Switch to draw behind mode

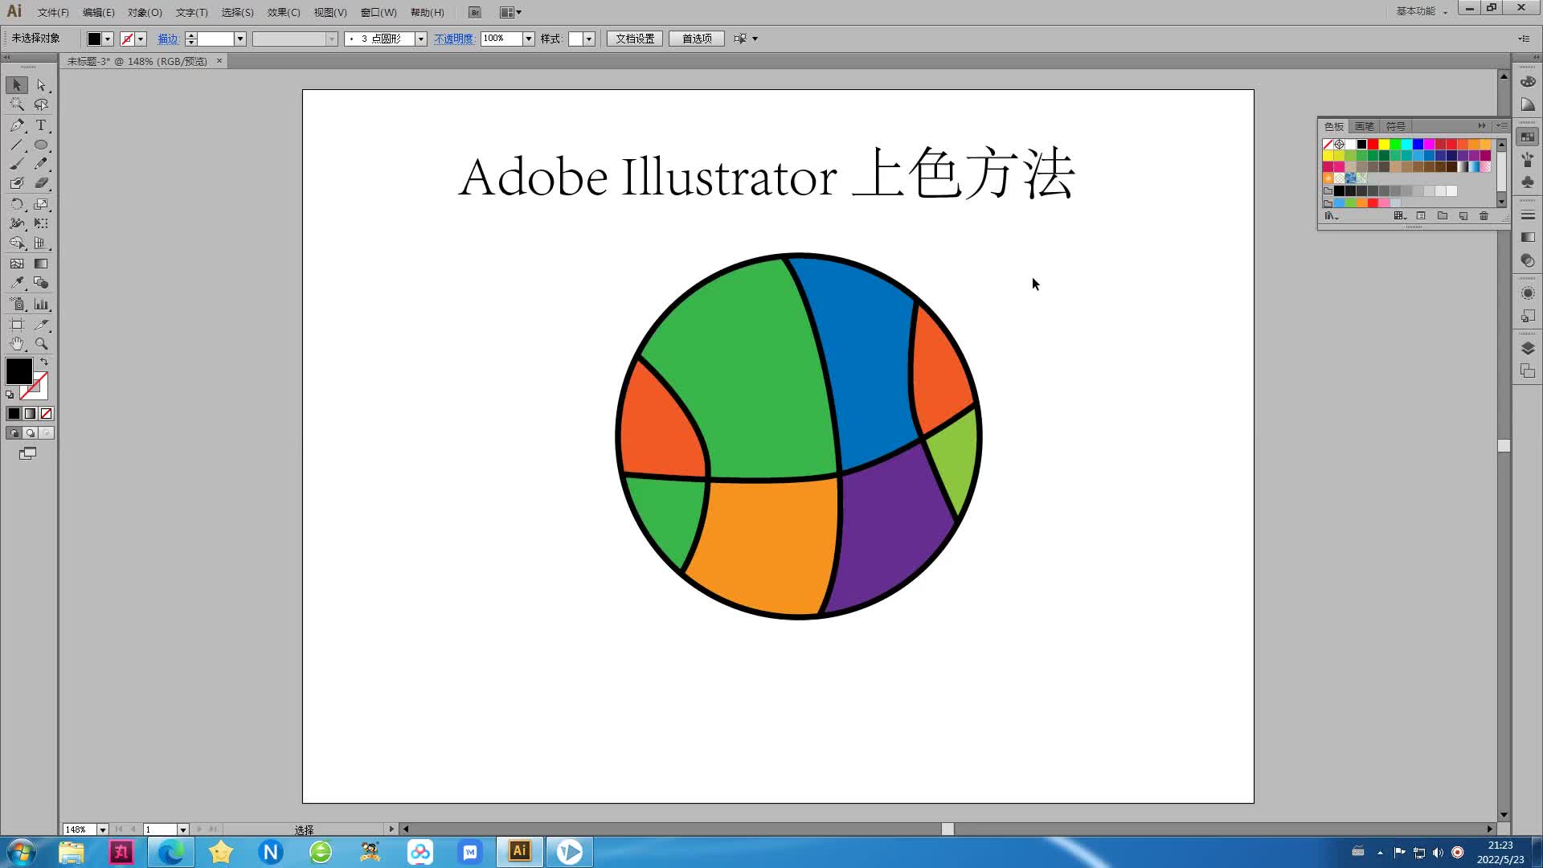click(31, 433)
